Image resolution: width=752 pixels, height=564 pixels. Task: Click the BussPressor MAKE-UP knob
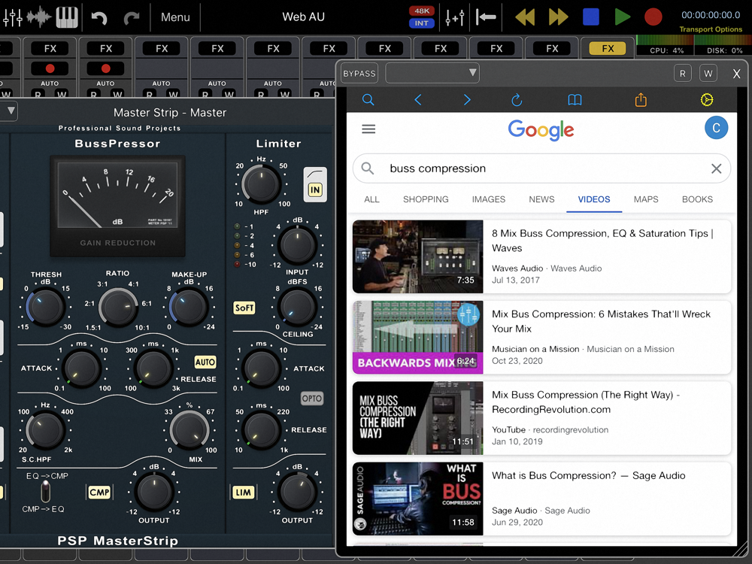(189, 308)
